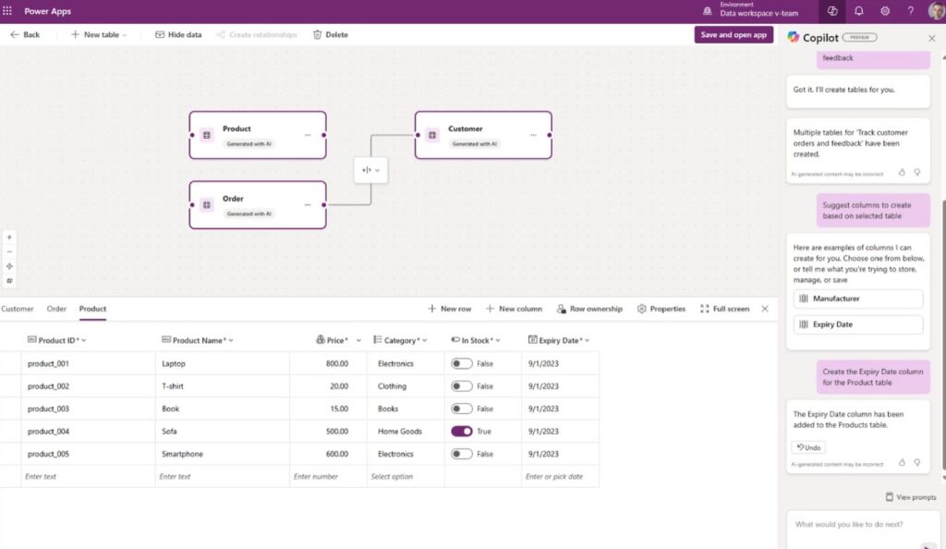Screen dimensions: 946x549
Task: Open the Expiry Date column menu
Action: (x=587, y=340)
